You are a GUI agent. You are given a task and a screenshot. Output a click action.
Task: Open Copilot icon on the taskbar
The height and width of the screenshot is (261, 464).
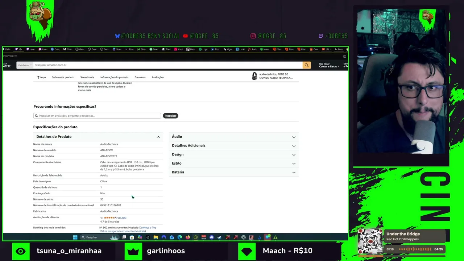pos(140,237)
